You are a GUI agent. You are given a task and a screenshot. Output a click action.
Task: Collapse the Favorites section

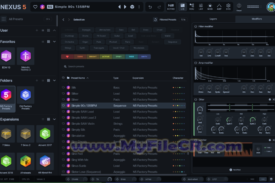(x=54, y=42)
